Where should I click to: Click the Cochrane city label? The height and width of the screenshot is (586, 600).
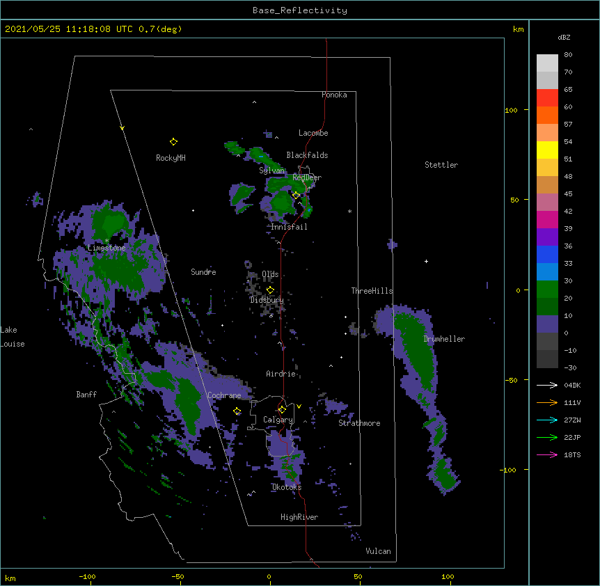(x=224, y=395)
